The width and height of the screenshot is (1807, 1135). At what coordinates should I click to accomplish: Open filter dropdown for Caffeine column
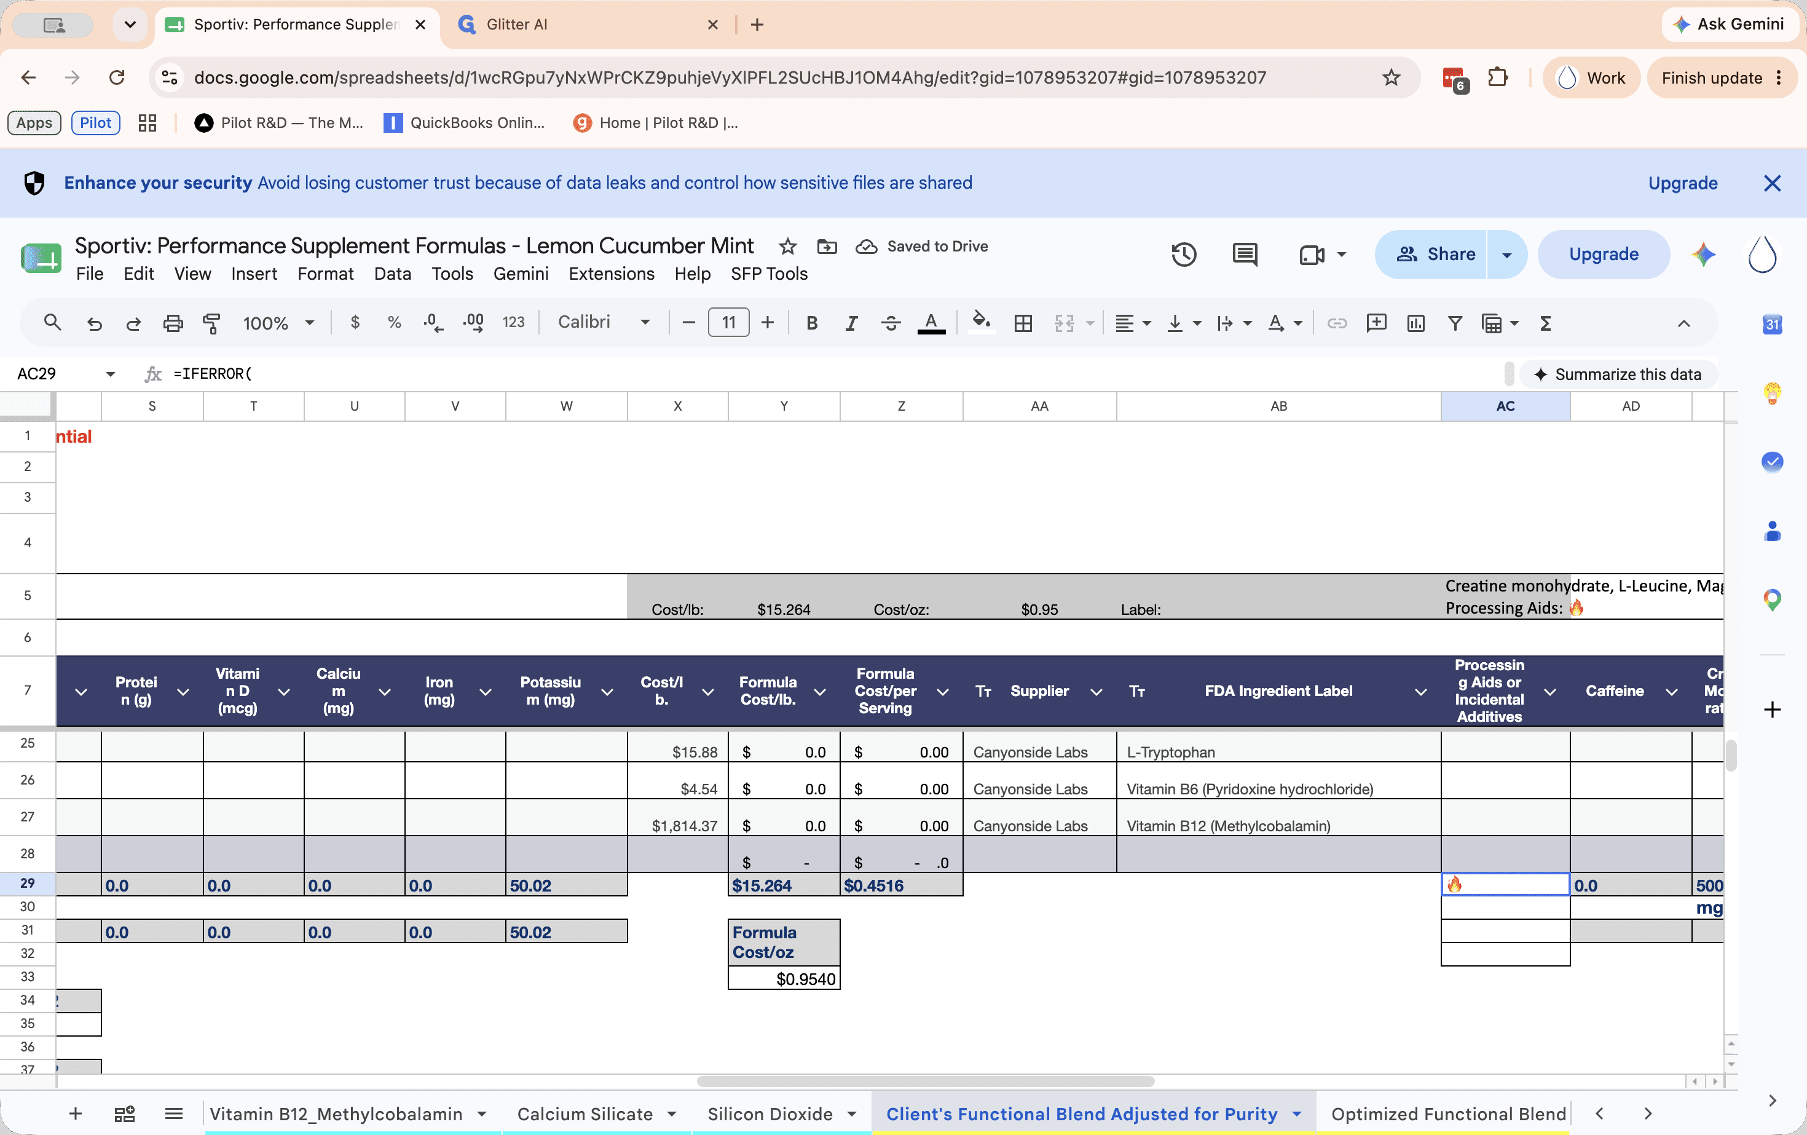tap(1671, 691)
